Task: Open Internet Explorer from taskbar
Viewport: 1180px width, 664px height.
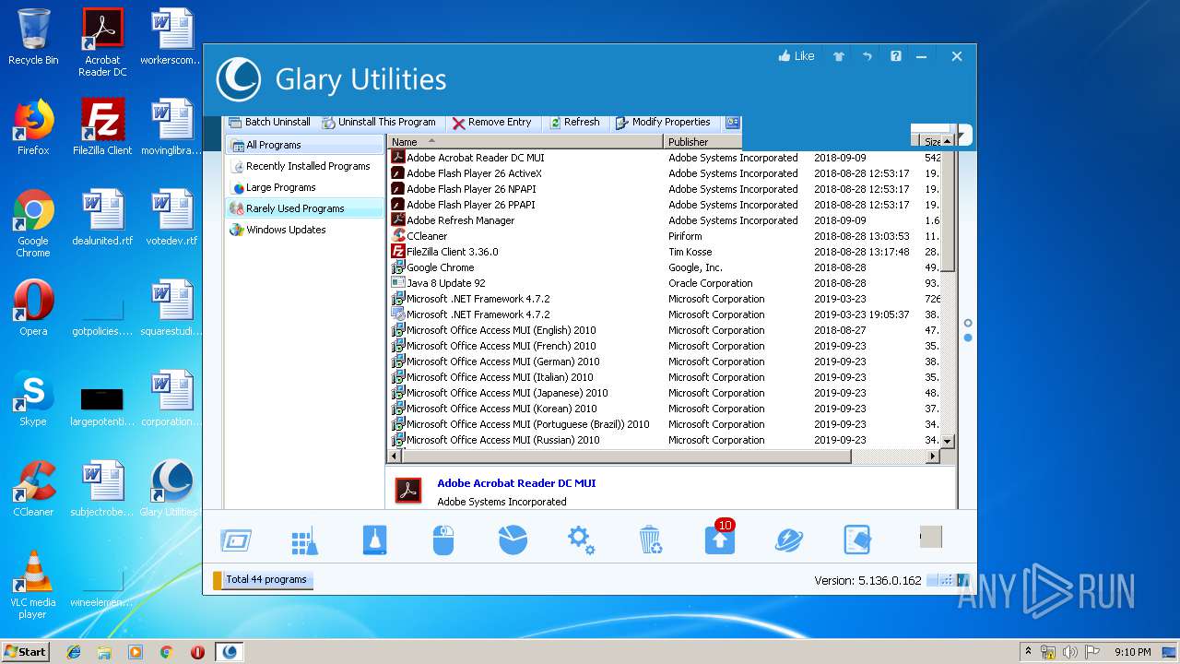Action: [74, 652]
